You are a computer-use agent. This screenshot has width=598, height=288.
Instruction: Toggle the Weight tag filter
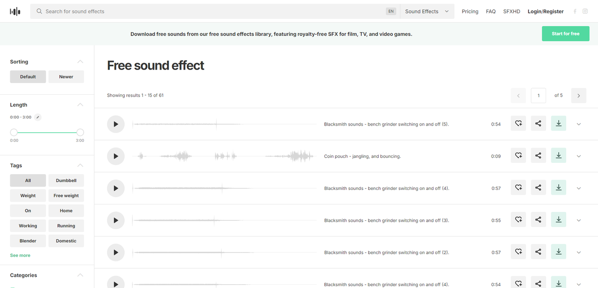(28, 196)
